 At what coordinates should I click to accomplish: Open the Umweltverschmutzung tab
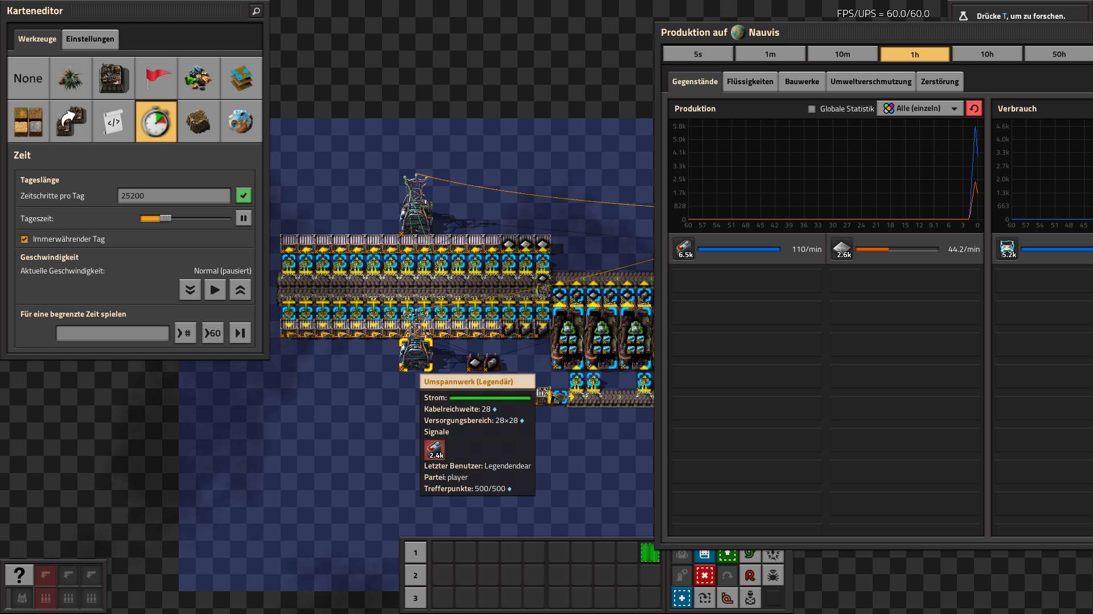[x=870, y=82]
